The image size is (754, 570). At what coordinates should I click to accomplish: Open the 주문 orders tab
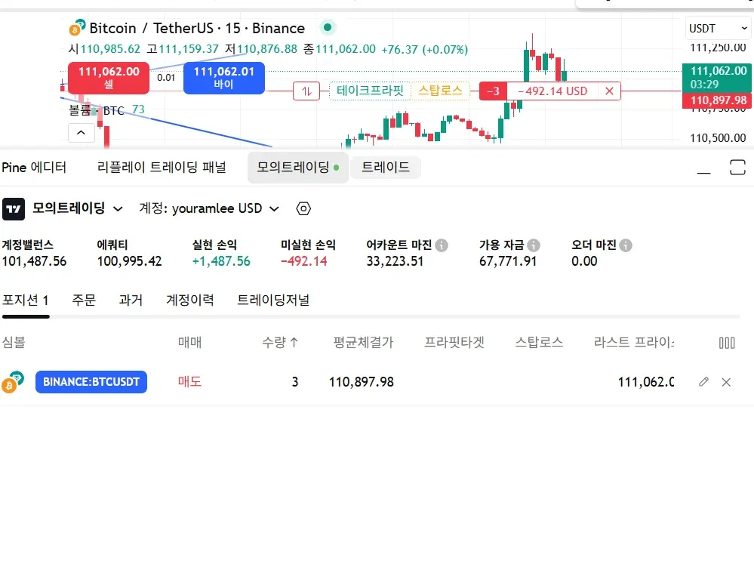click(x=84, y=300)
